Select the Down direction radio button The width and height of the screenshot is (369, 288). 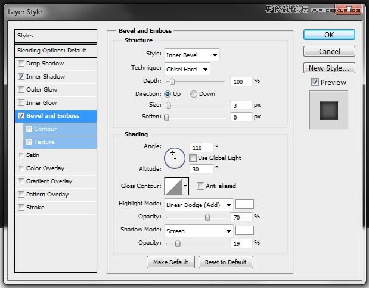194,94
